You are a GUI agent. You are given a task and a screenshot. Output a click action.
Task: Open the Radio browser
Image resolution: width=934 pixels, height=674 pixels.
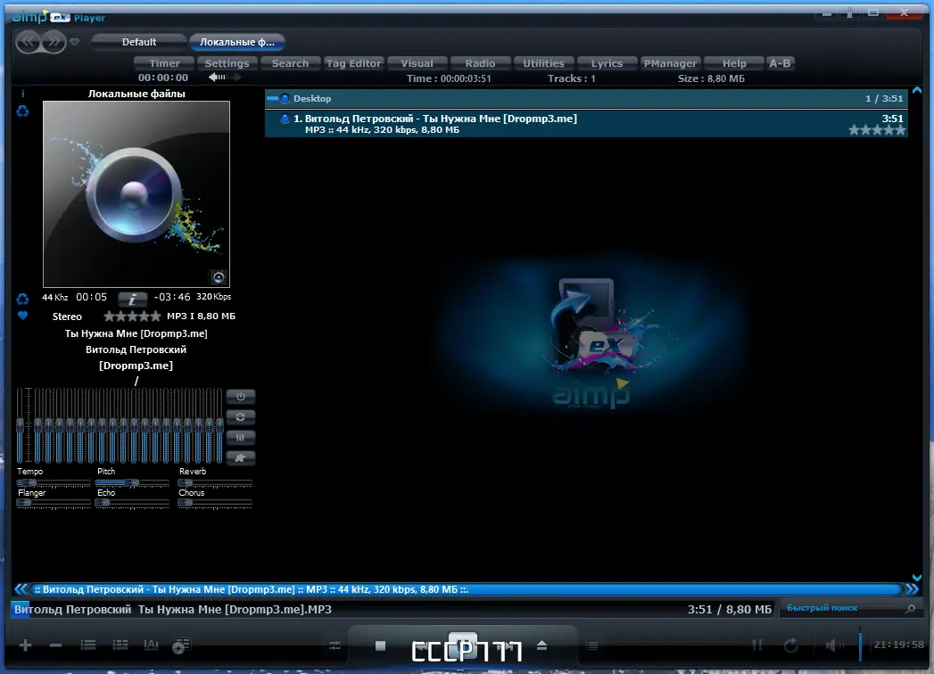tap(480, 63)
